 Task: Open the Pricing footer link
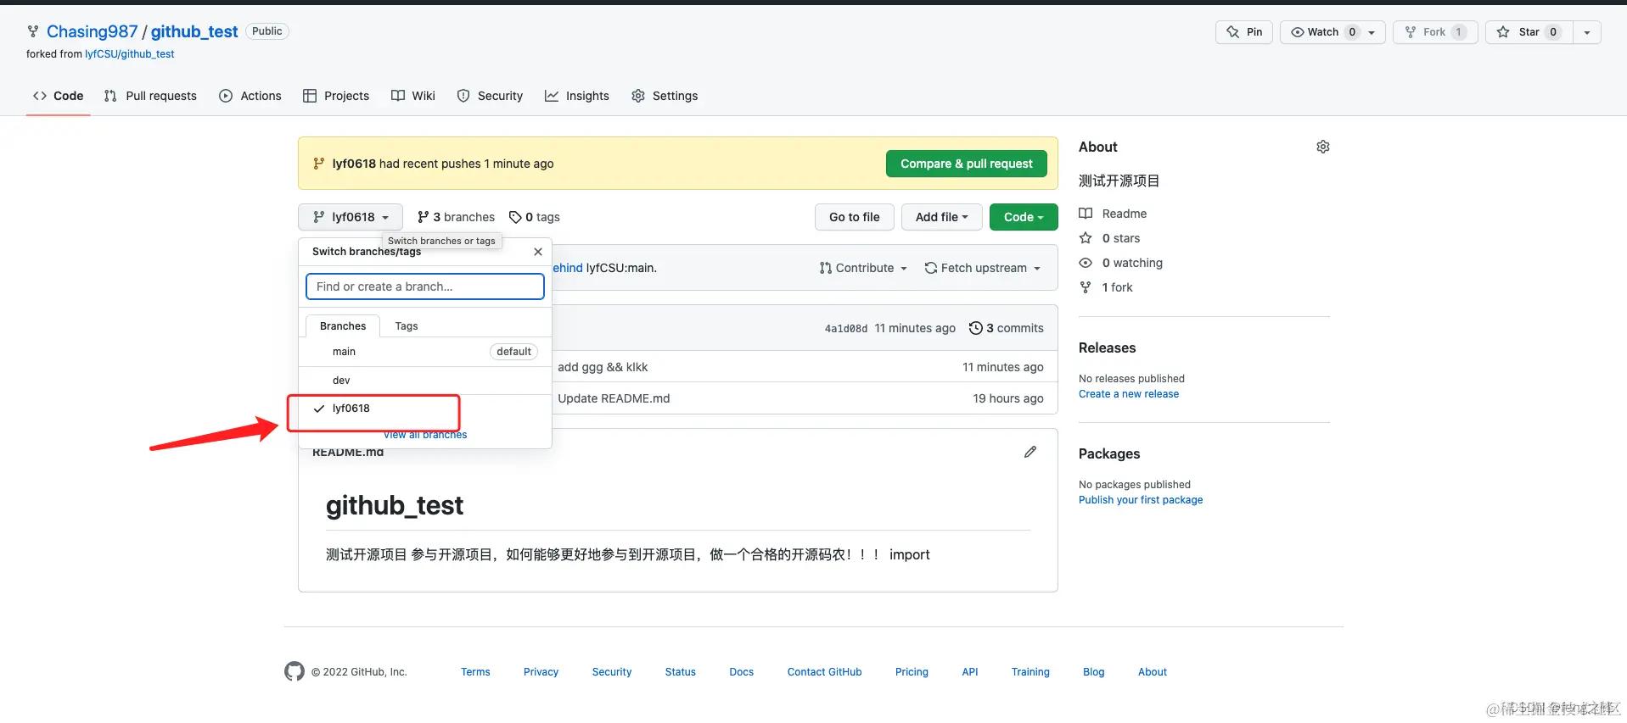pyautogui.click(x=912, y=672)
